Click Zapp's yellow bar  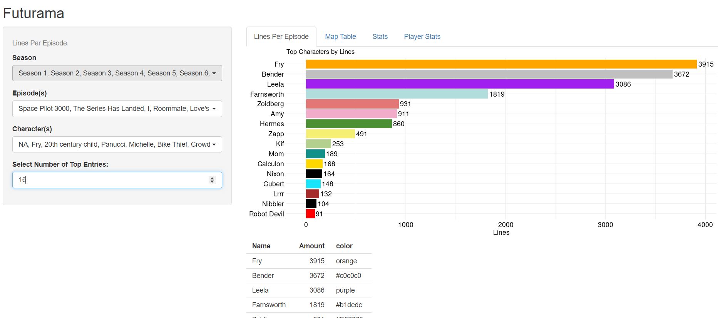(x=330, y=134)
